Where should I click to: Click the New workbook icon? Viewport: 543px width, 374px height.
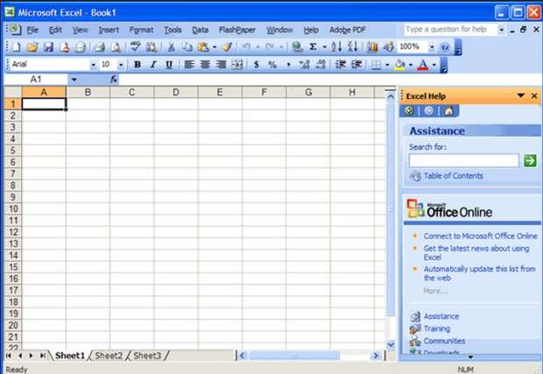[16, 46]
